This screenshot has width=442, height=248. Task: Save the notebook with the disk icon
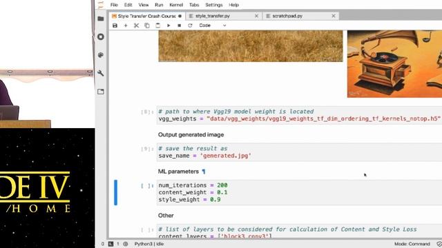(115, 25)
